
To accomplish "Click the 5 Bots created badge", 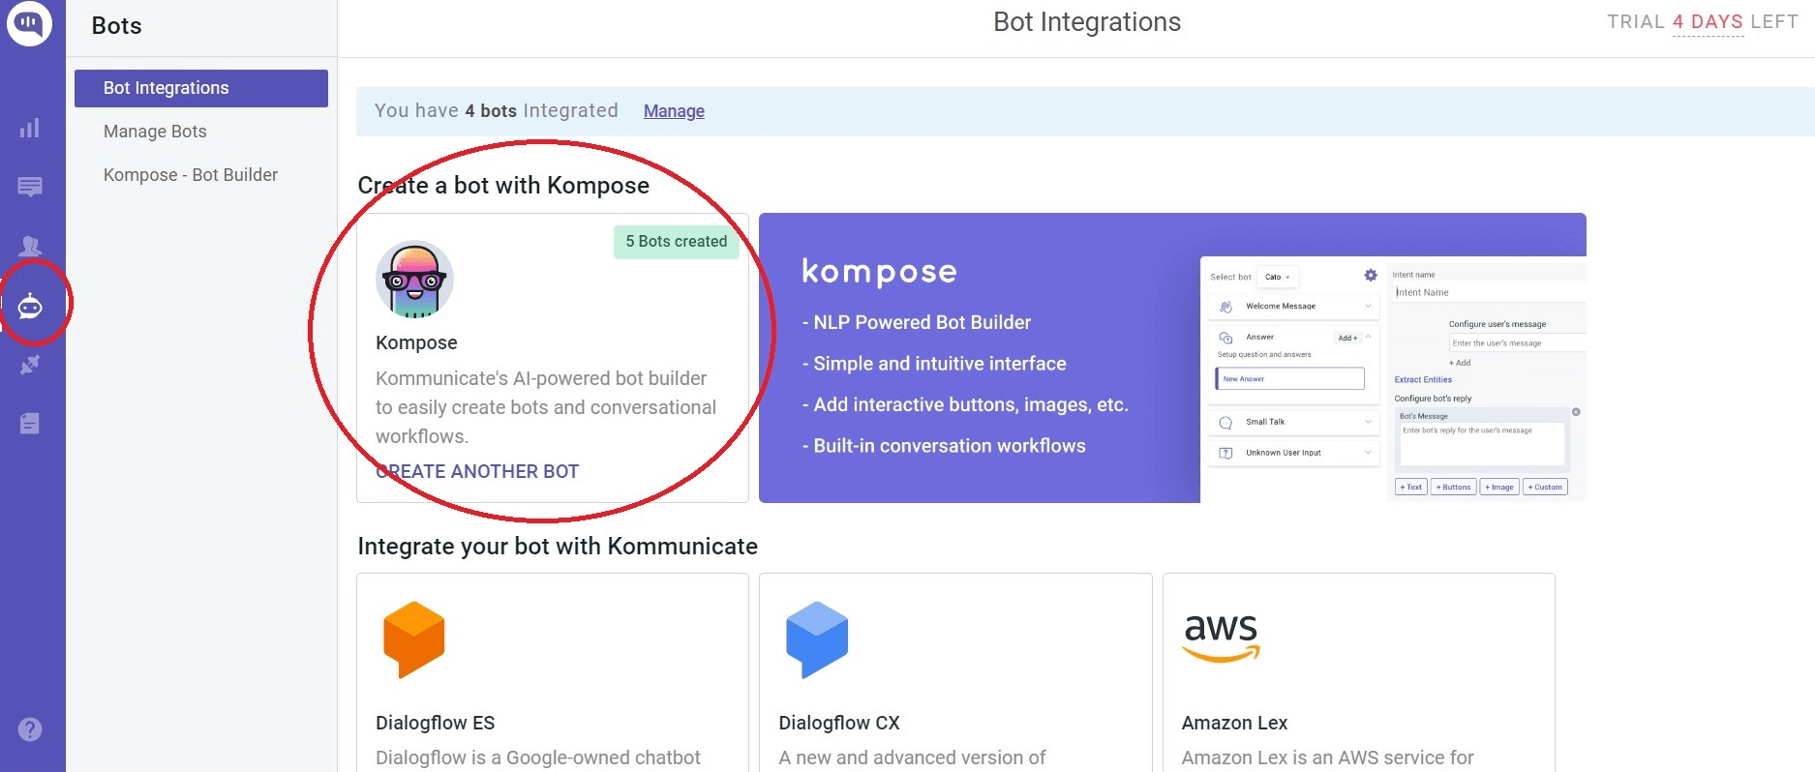I will pos(676,242).
